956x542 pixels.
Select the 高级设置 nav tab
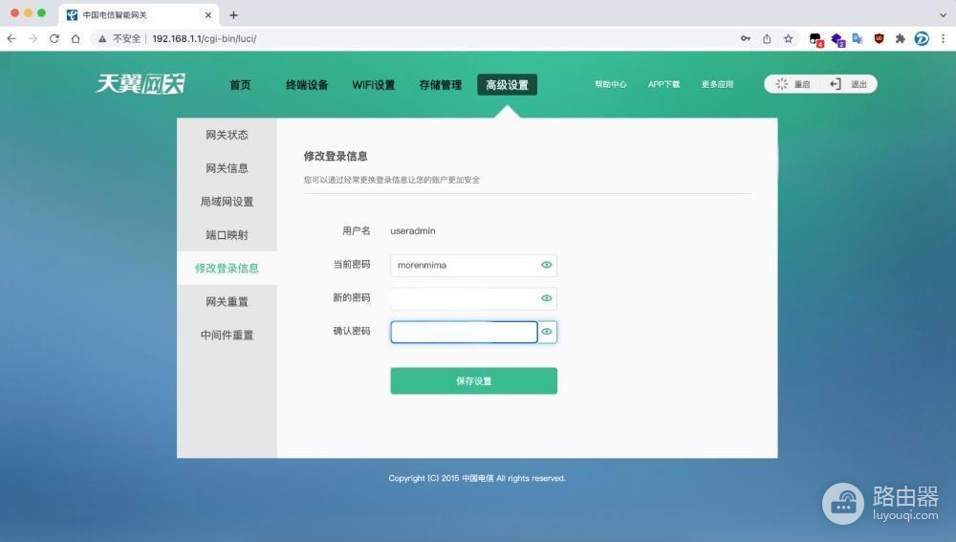pyautogui.click(x=508, y=85)
